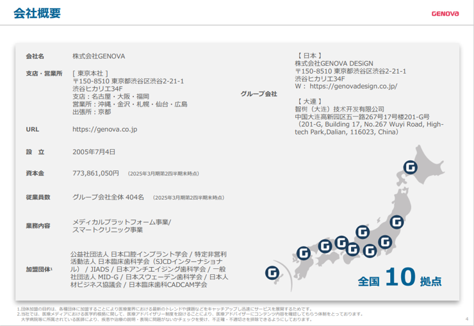Select the 支店：名古屋・大阪・福岡 line

[111, 96]
